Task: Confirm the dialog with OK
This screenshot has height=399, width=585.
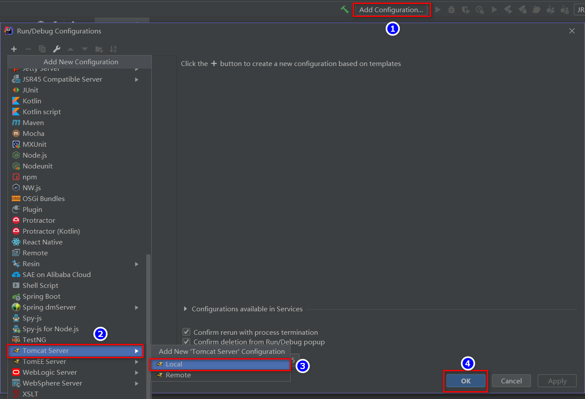Action: point(466,381)
